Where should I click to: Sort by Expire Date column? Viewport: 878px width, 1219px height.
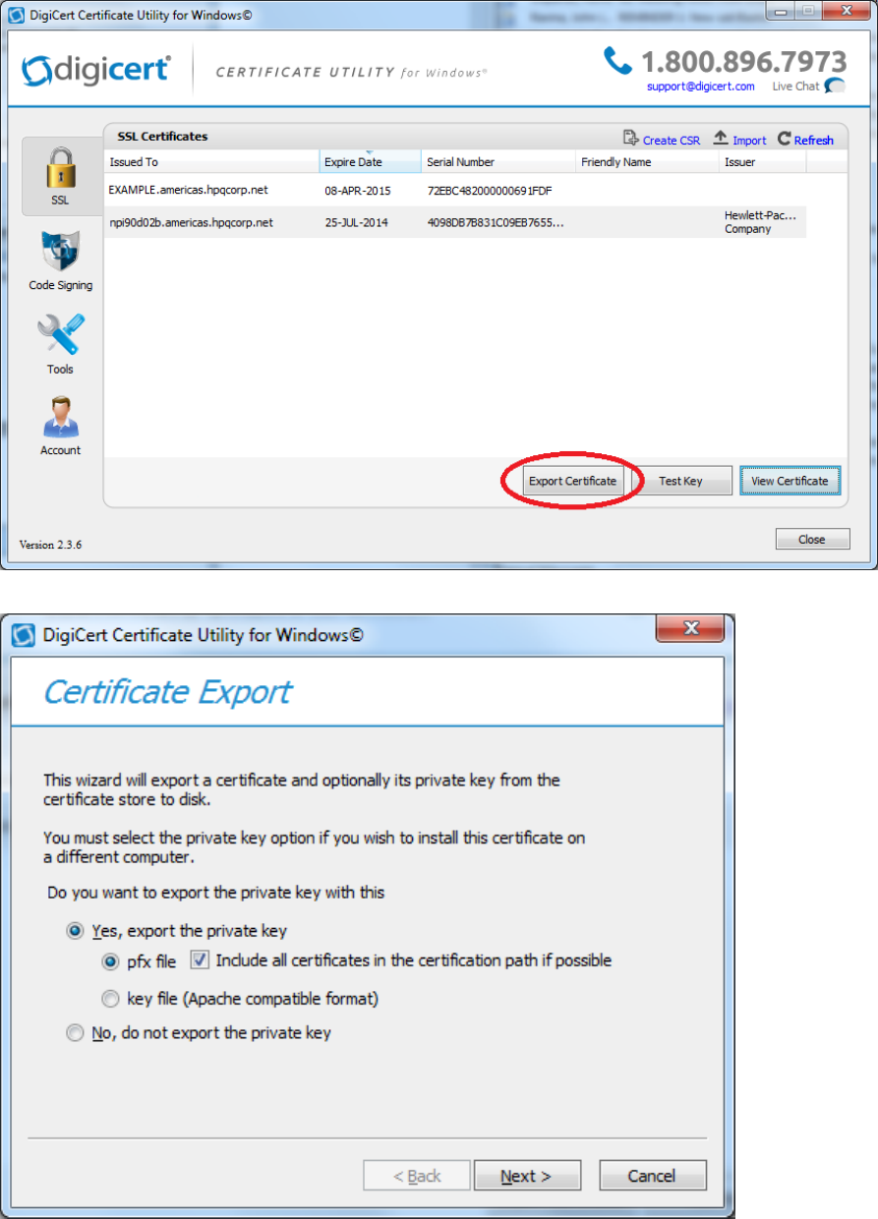coord(371,162)
